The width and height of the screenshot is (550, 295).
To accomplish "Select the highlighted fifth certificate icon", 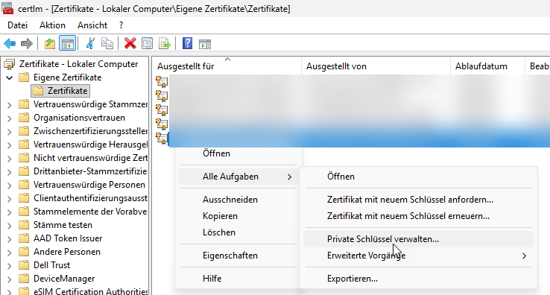I will pyautogui.click(x=162, y=139).
